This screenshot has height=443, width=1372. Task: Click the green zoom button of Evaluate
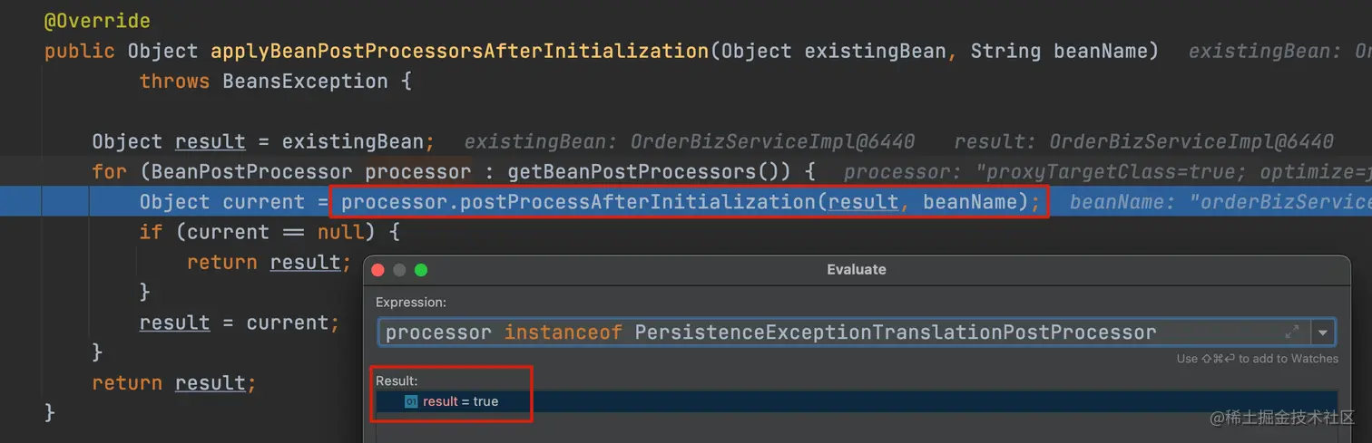coord(420,270)
